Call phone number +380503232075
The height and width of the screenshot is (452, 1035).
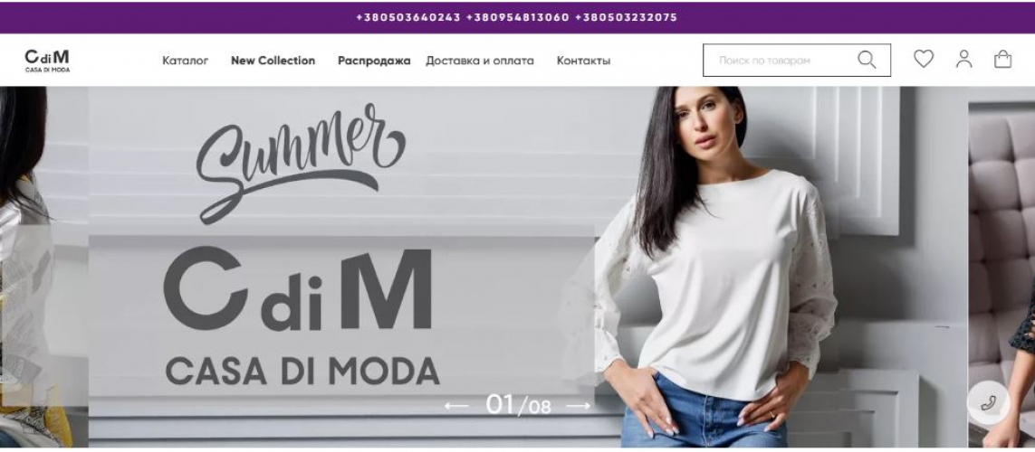pos(626,17)
